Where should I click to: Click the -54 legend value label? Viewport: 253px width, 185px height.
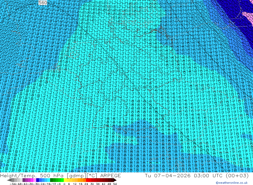click(x=13, y=184)
